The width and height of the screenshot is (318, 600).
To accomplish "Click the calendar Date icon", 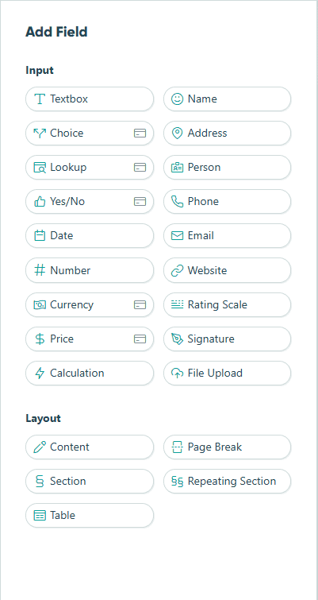I will [x=40, y=235].
